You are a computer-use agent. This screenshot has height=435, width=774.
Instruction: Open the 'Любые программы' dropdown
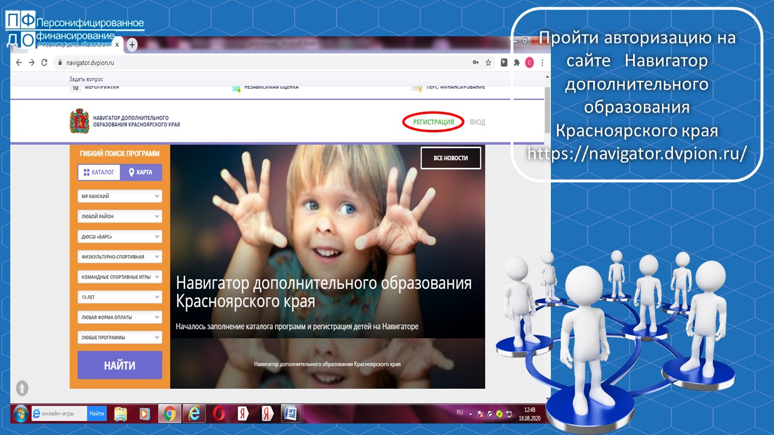click(120, 337)
